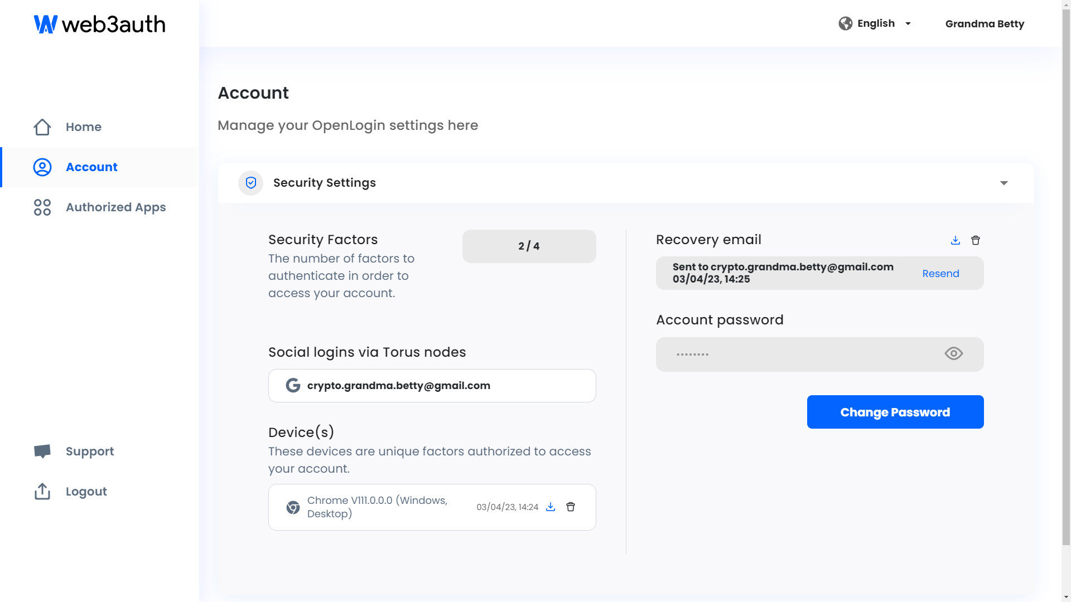Click the Security Settings shield icon
The image size is (1071, 602).
coord(251,183)
